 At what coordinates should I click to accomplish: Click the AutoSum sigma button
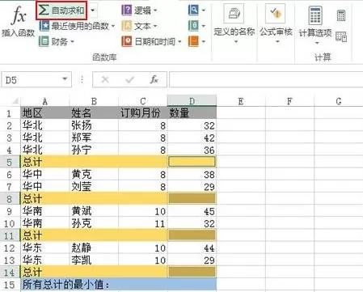(x=61, y=11)
